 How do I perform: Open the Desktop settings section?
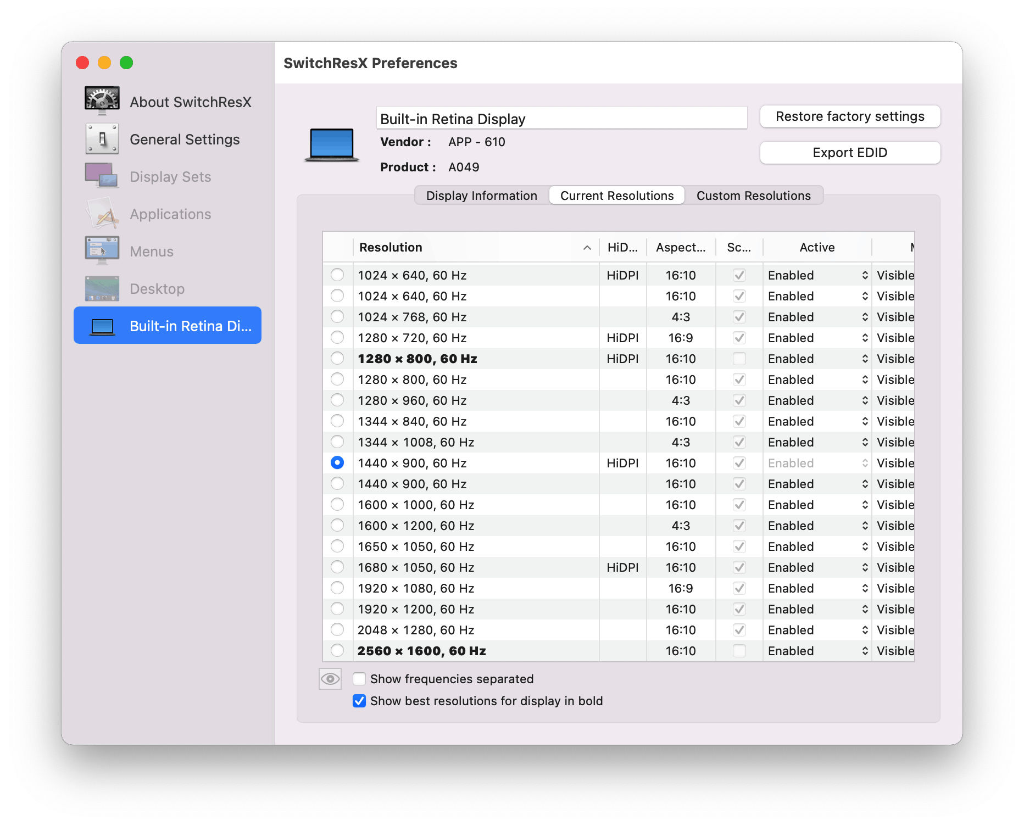click(157, 288)
